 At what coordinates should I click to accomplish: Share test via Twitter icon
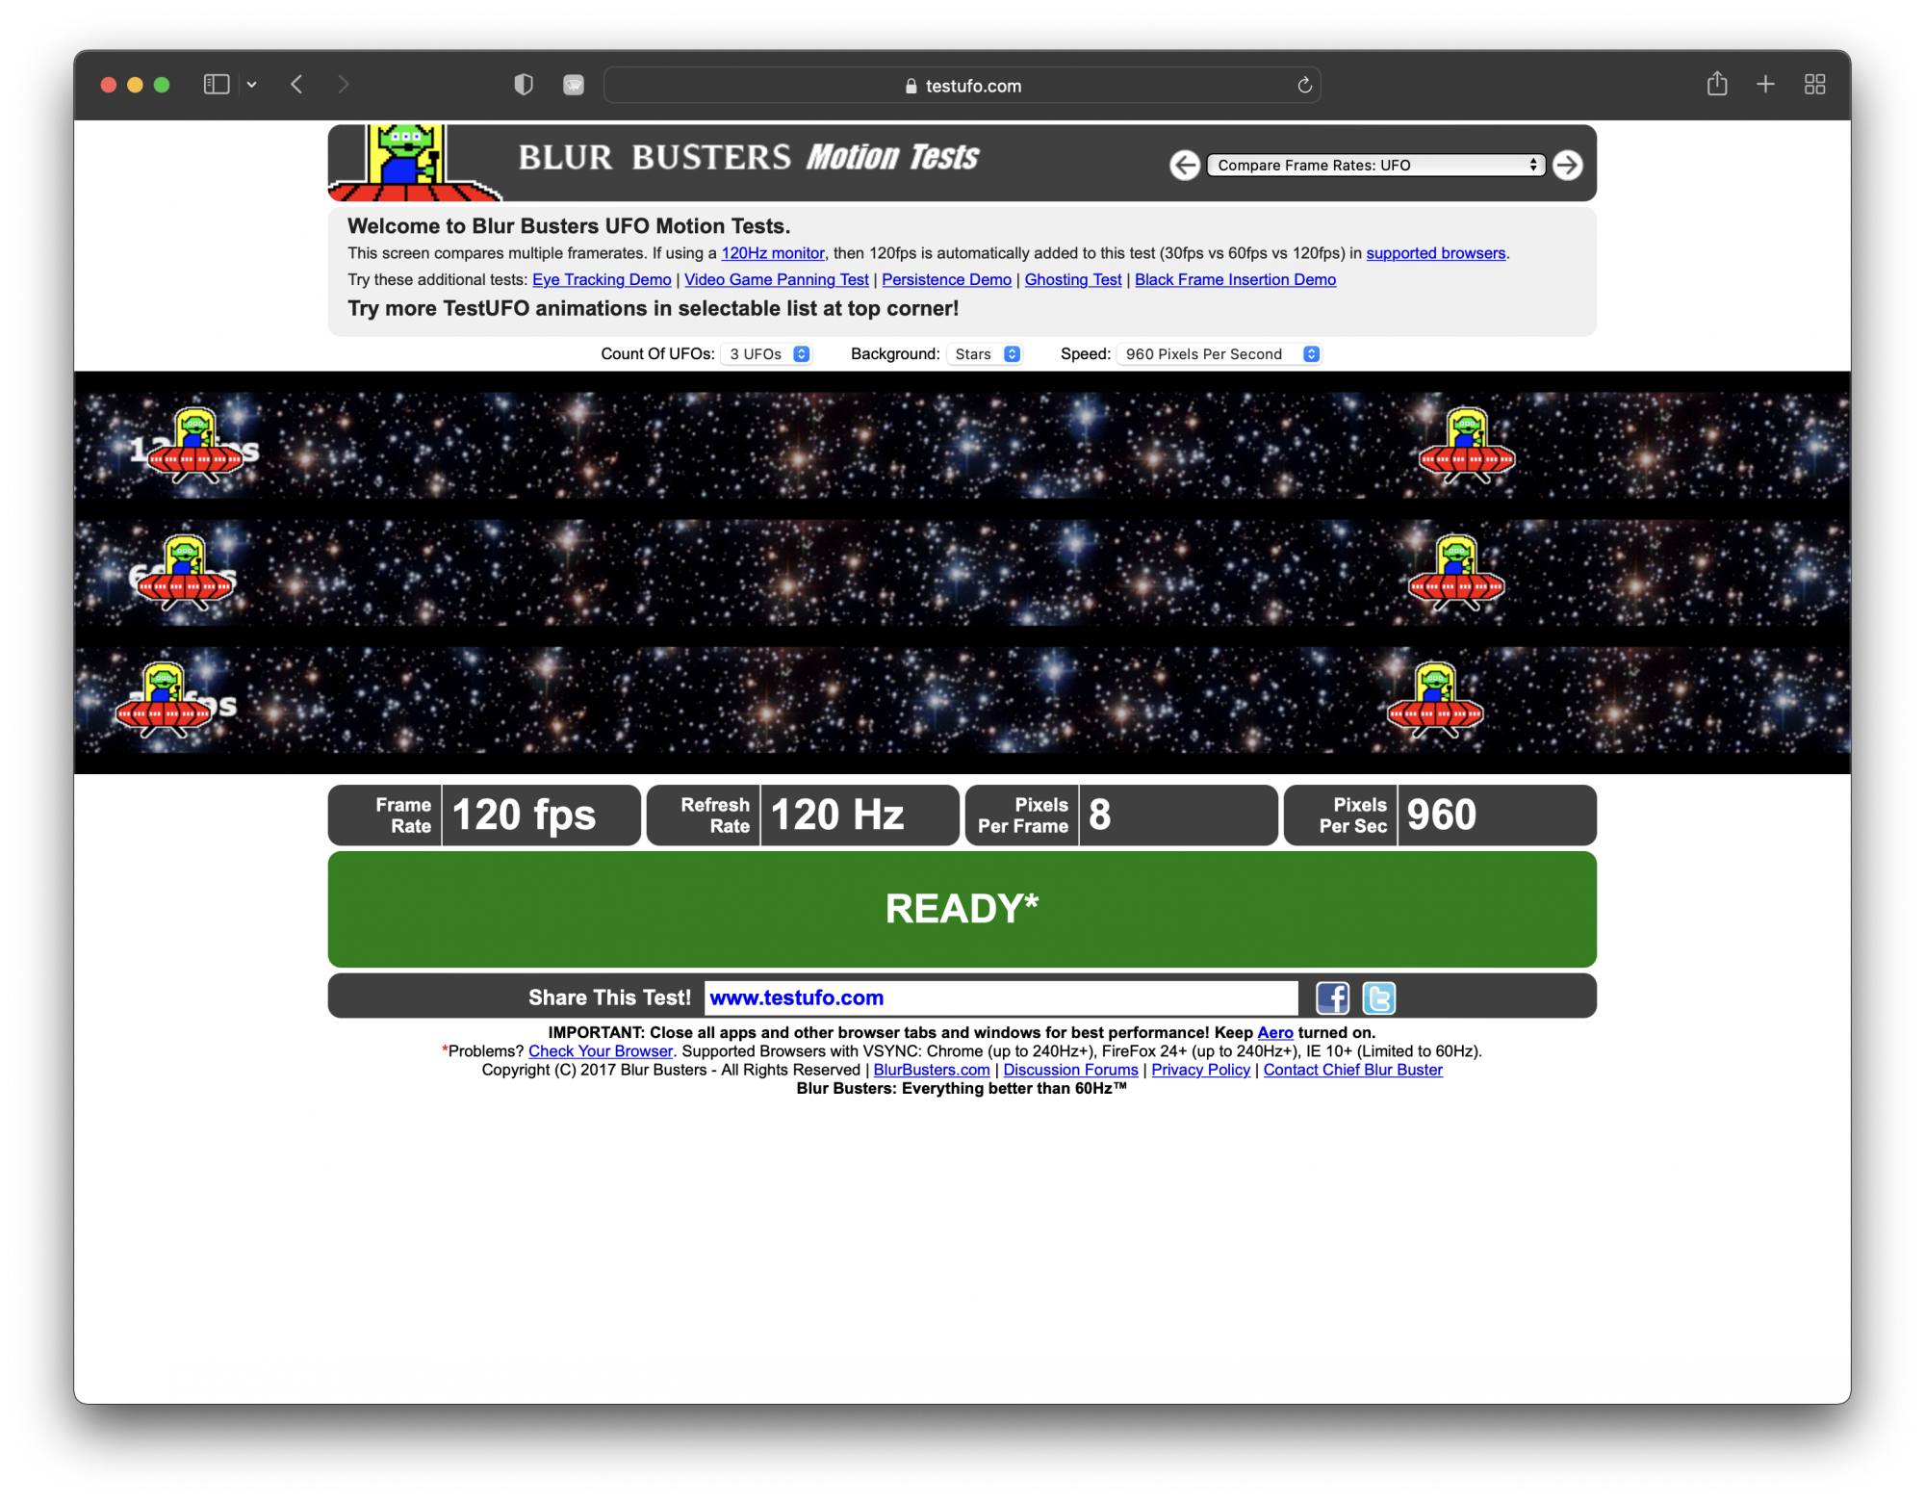[x=1378, y=997]
